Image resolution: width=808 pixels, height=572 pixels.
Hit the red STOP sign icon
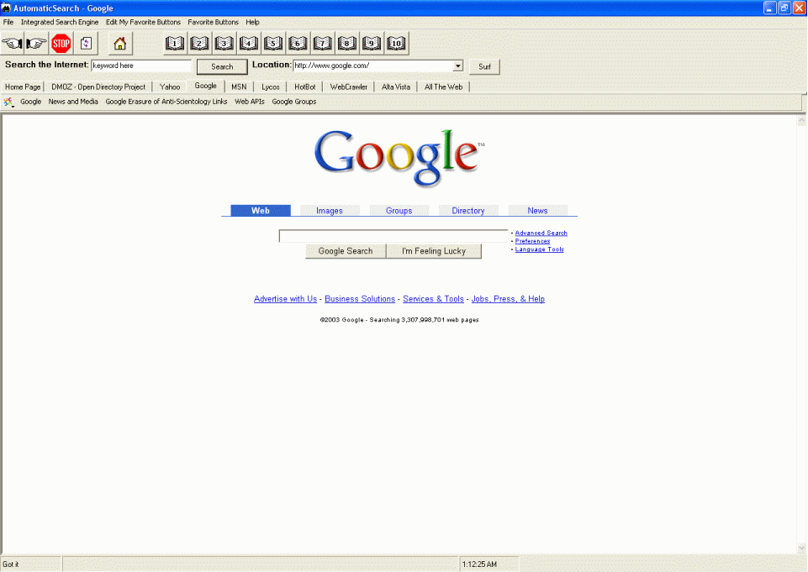point(61,44)
